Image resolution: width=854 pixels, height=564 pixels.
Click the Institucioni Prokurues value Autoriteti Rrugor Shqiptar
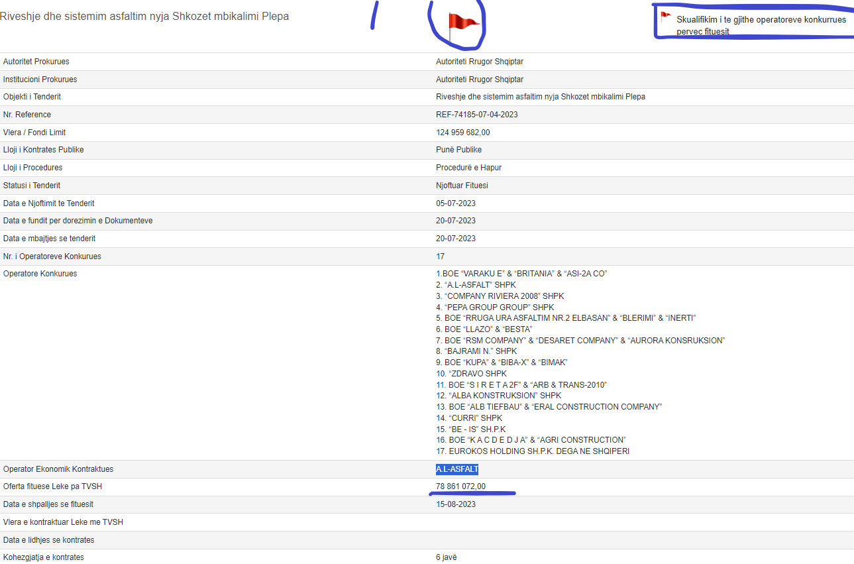(x=480, y=80)
